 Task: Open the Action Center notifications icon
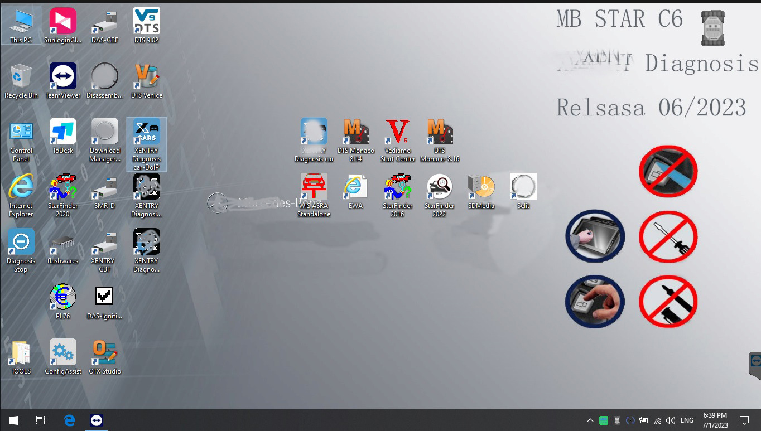[744, 420]
